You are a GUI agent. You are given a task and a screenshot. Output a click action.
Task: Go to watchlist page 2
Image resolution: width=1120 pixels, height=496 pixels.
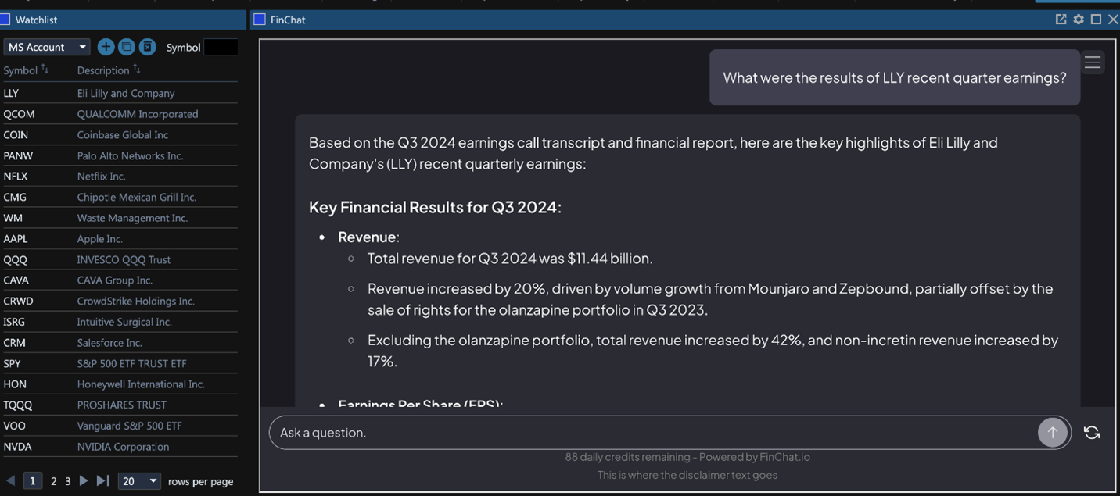[54, 481]
